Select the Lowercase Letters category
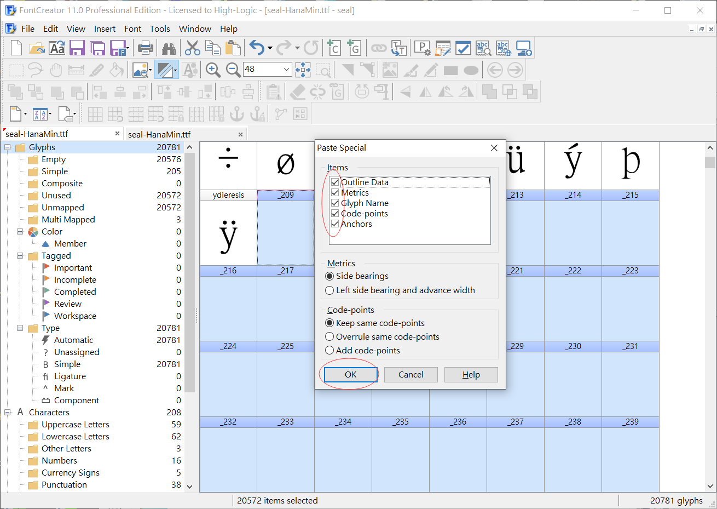The height and width of the screenshot is (509, 717). point(76,437)
